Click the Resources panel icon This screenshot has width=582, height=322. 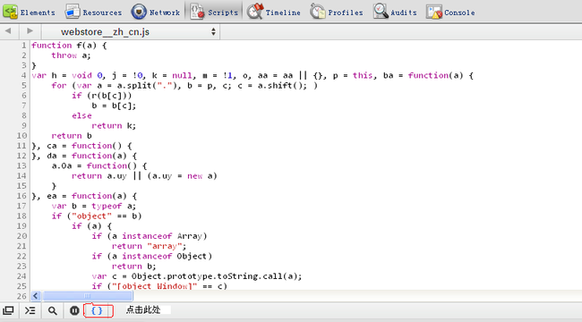click(x=73, y=12)
